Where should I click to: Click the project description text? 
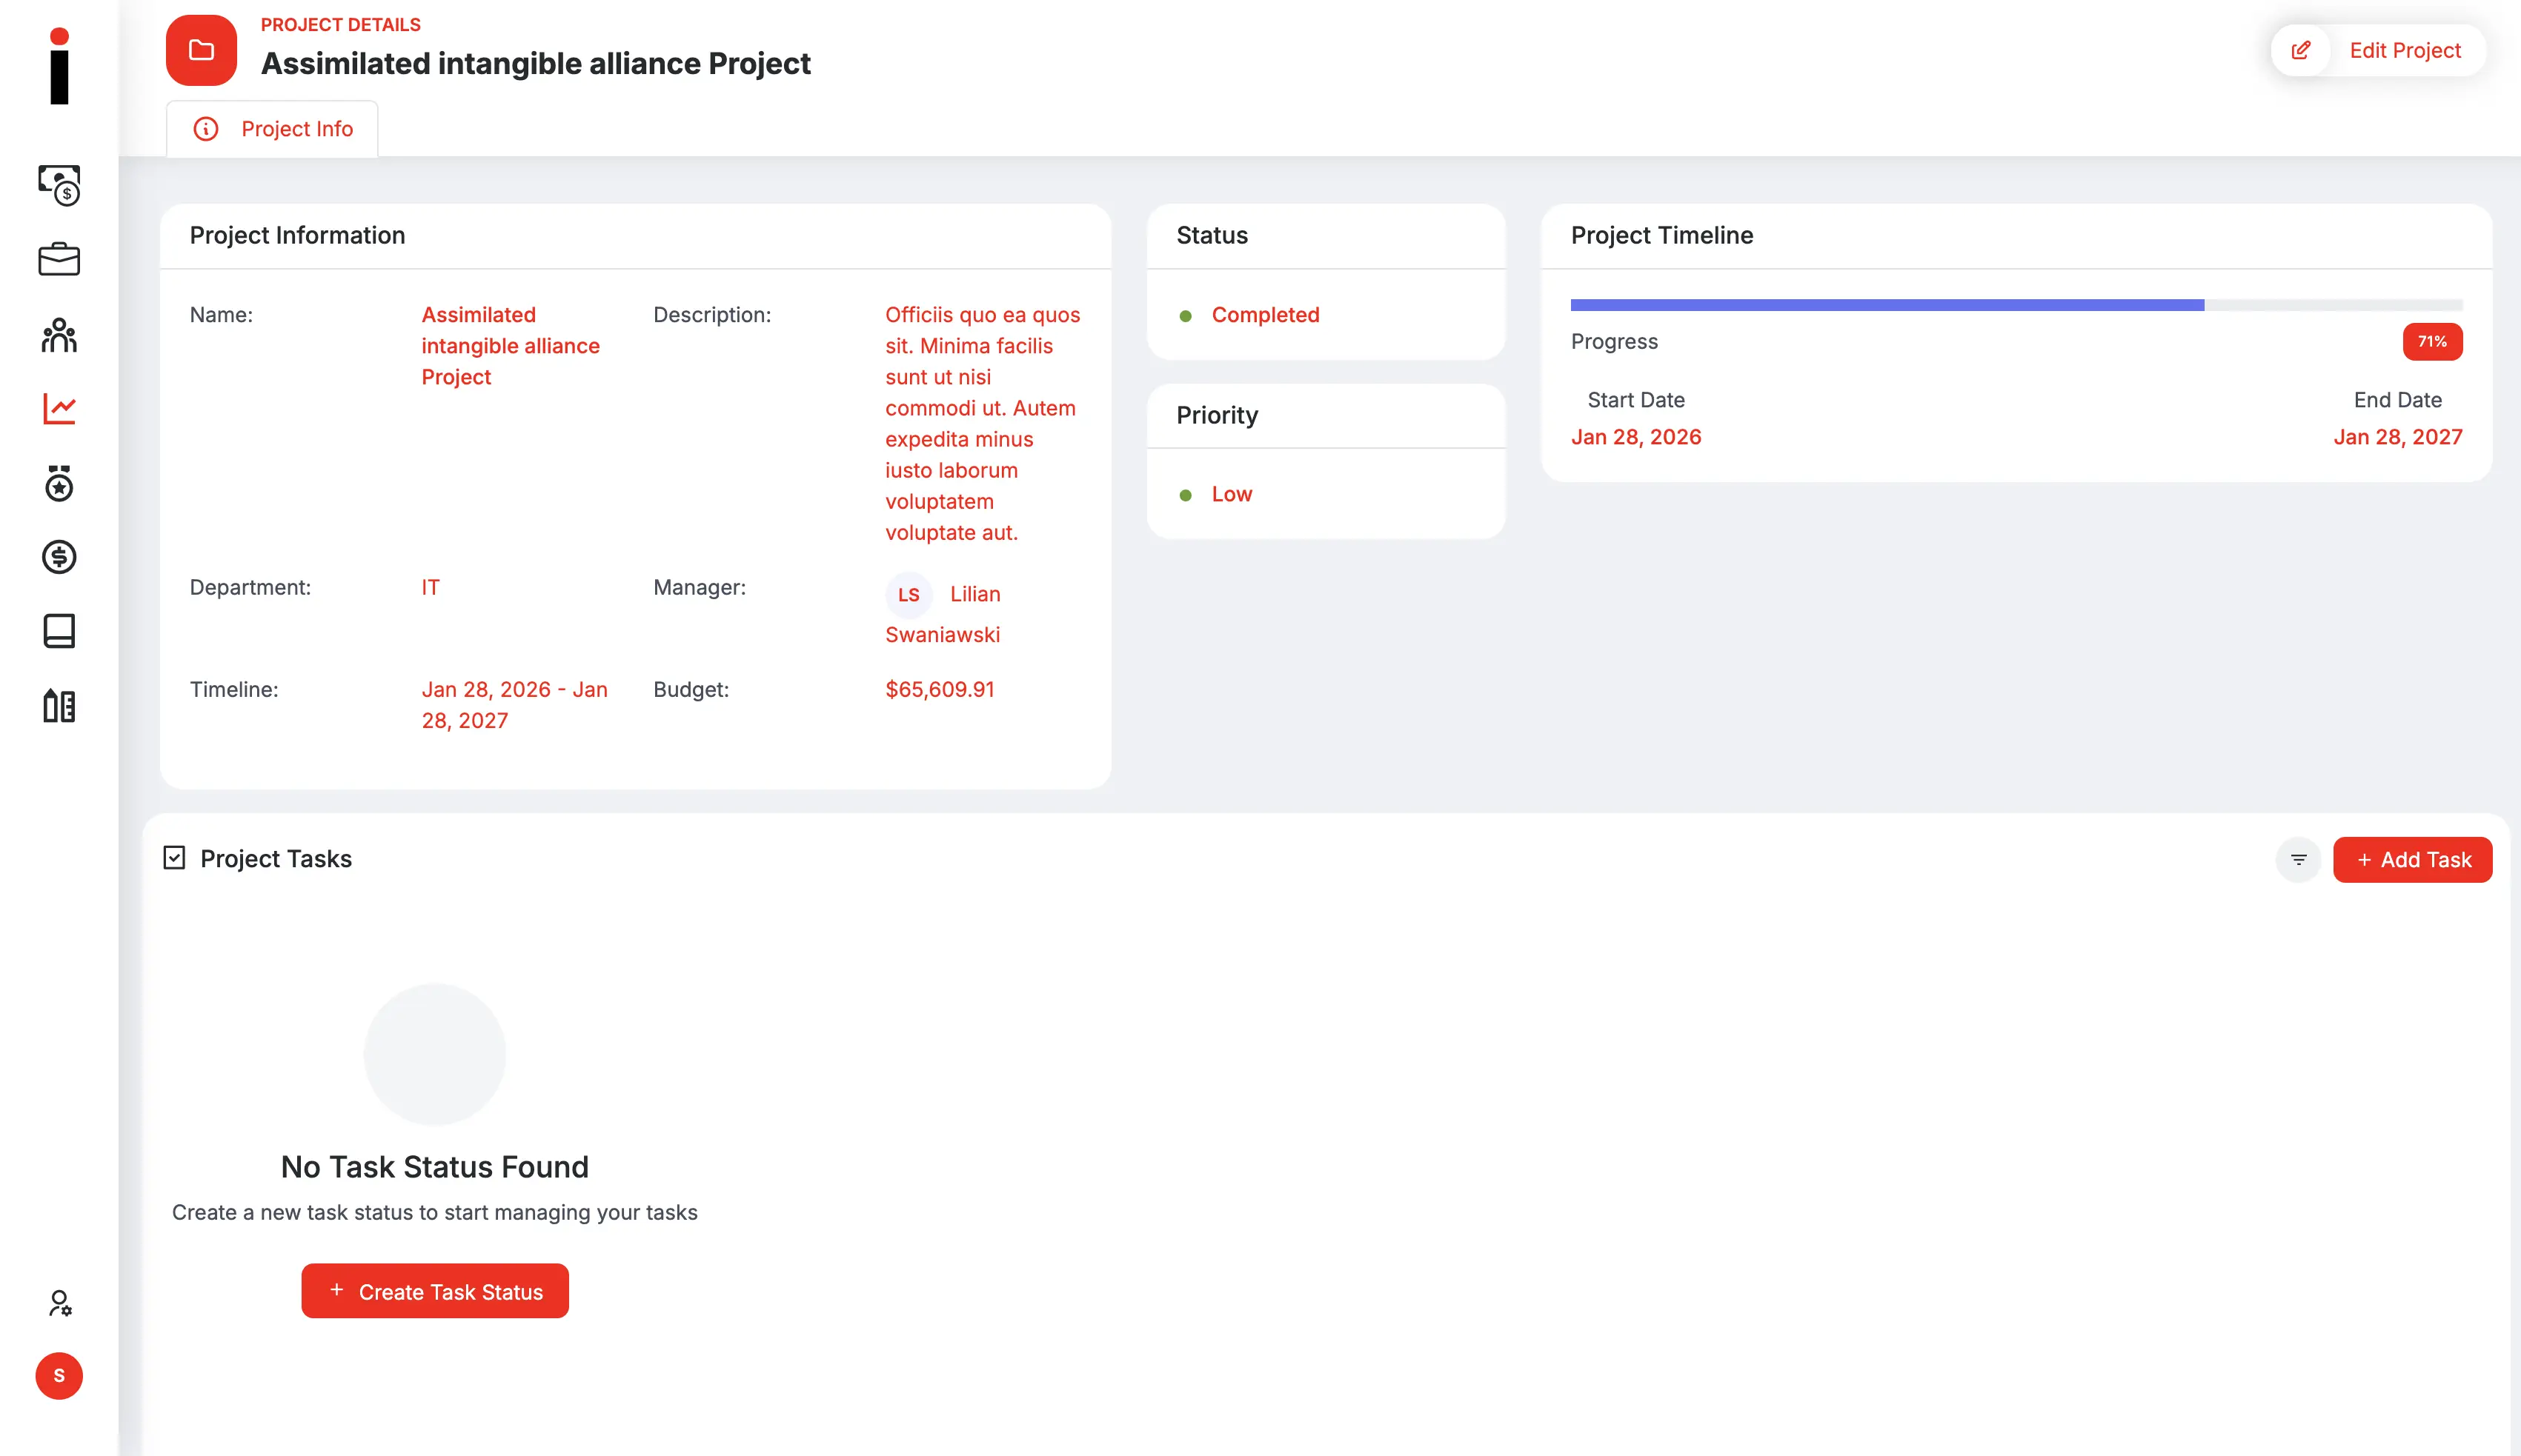(x=983, y=424)
